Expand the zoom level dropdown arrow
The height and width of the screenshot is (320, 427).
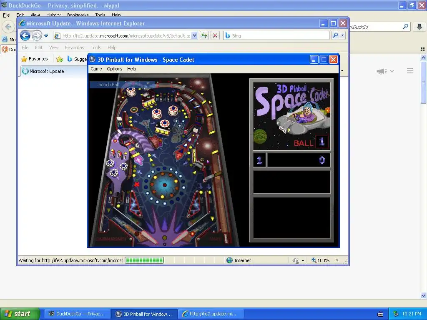(x=337, y=260)
